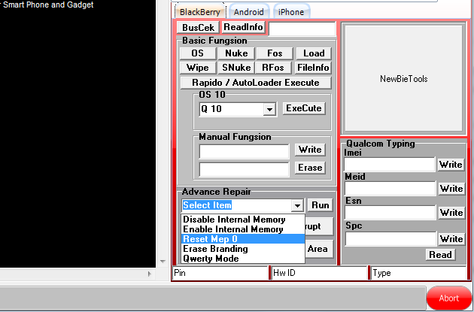
Task: Click the Pin field
Action: pos(220,273)
